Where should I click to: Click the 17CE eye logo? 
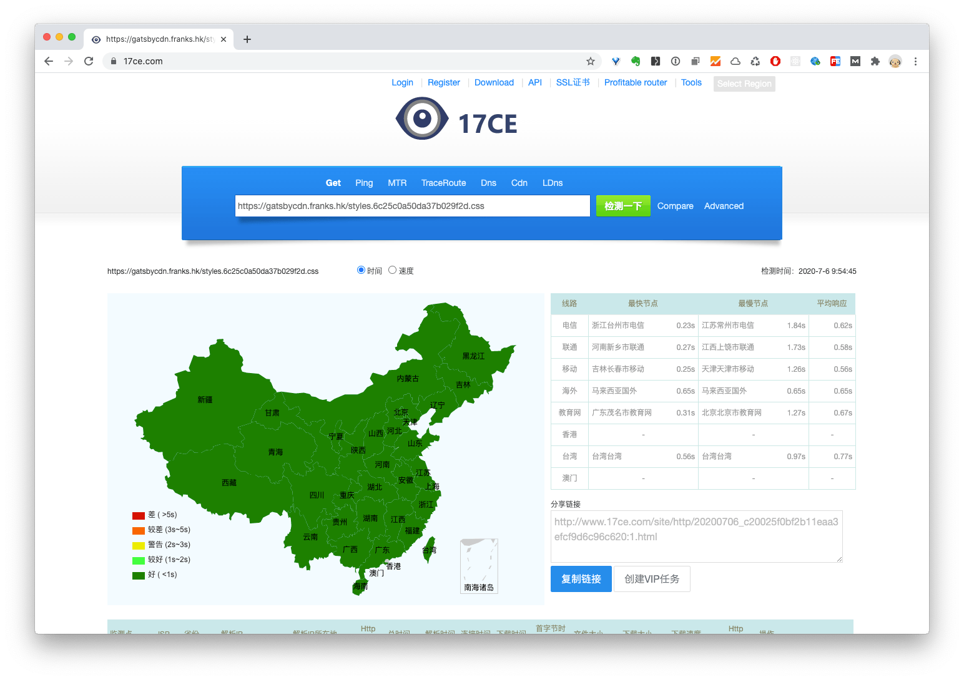pyautogui.click(x=422, y=119)
